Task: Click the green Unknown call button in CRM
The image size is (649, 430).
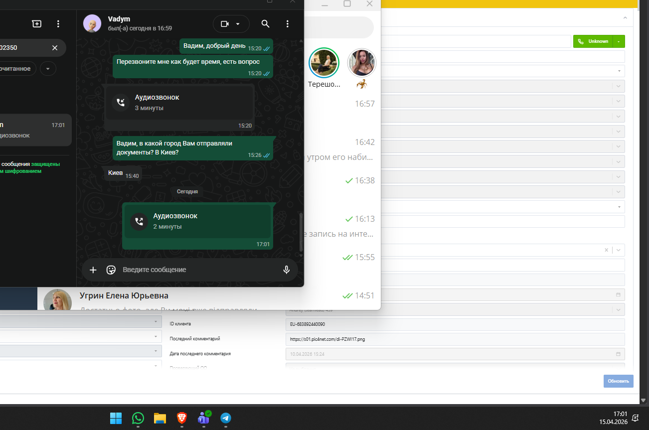Action: click(x=593, y=41)
